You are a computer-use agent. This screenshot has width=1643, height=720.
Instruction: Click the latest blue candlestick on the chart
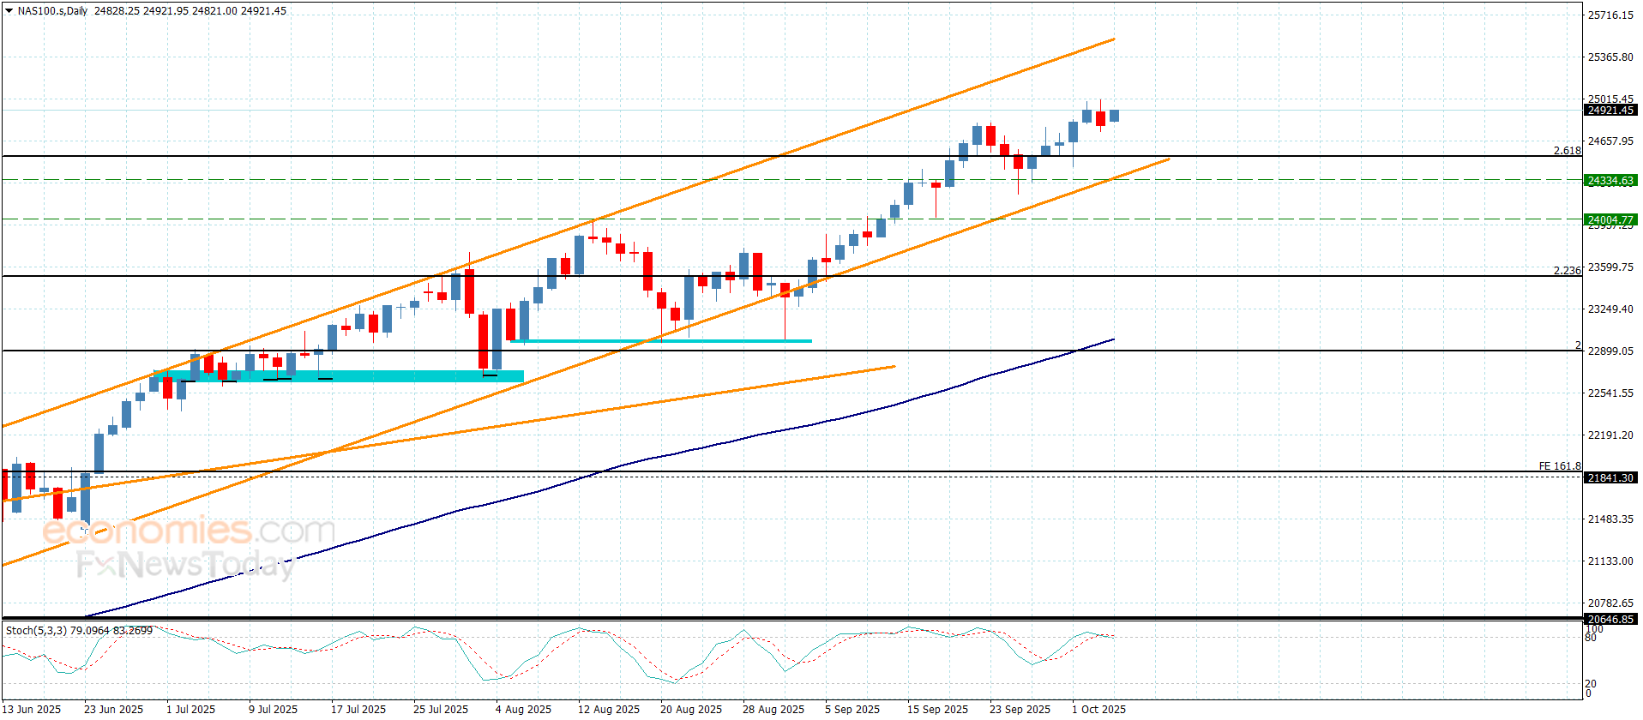tap(1114, 116)
